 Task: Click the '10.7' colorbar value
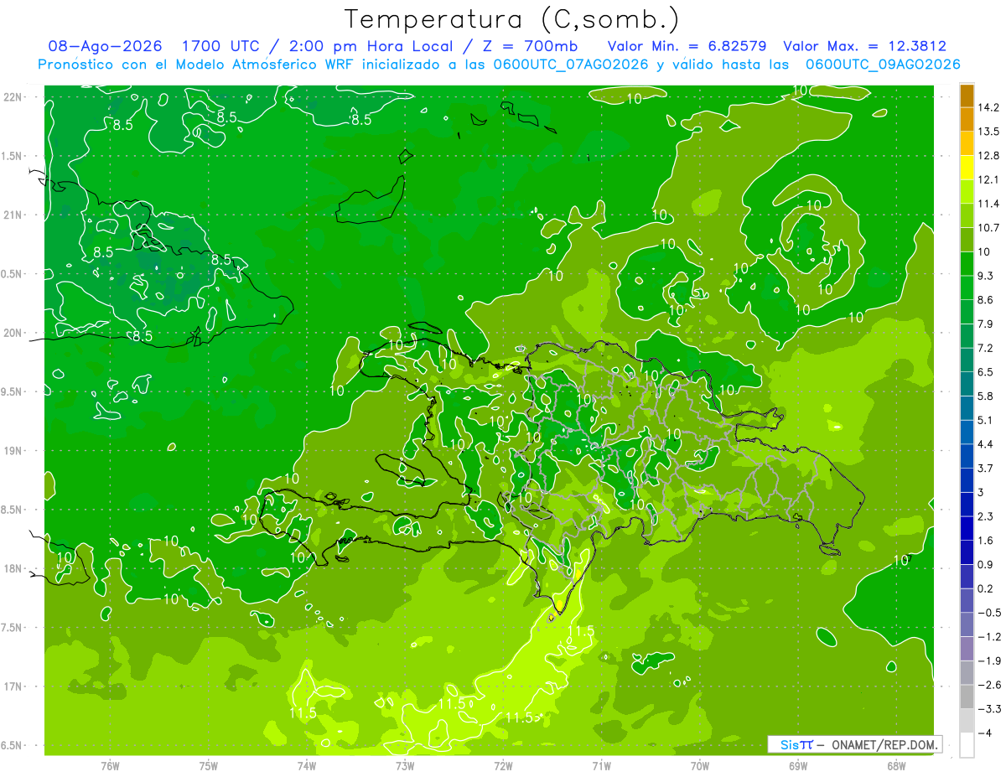[x=990, y=228]
